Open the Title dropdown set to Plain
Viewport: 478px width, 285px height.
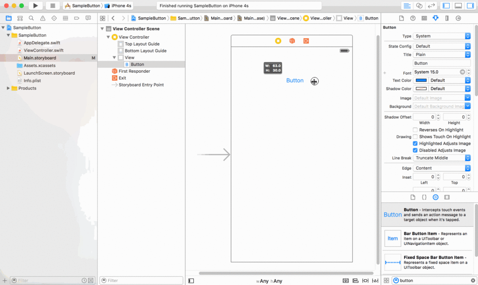(442, 55)
